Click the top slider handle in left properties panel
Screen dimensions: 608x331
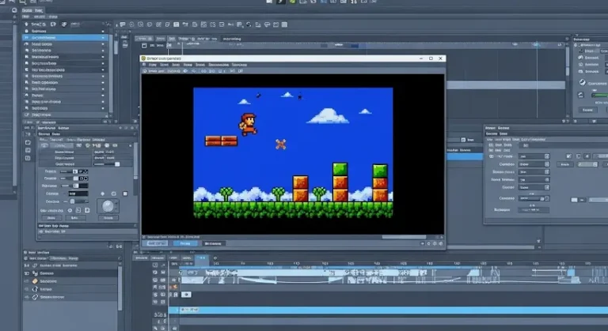click(x=117, y=164)
